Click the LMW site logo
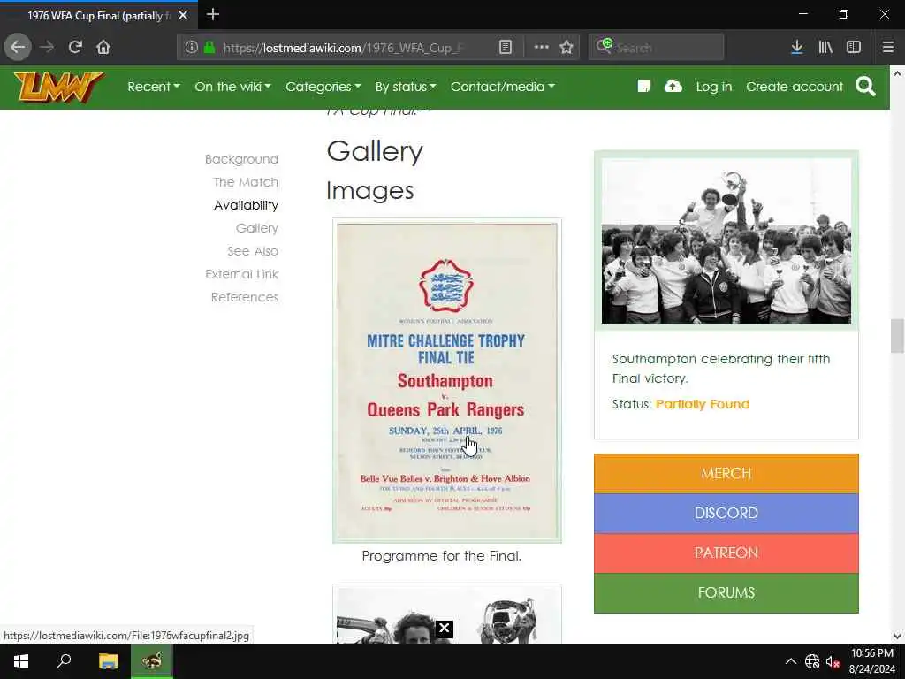Viewport: 905px width, 679px height. [x=59, y=87]
